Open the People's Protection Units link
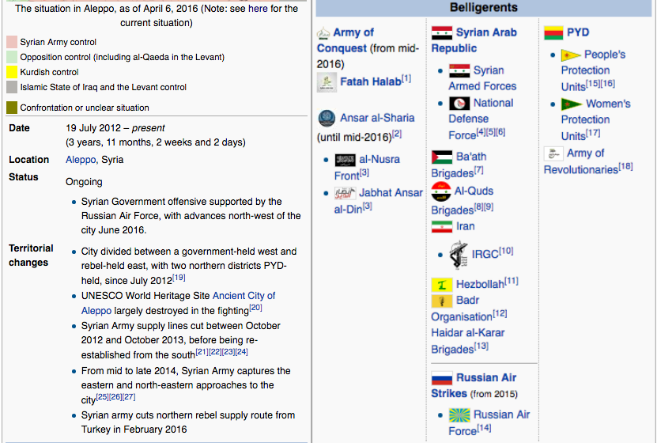Viewport: 657px width, 443px height. (593, 70)
